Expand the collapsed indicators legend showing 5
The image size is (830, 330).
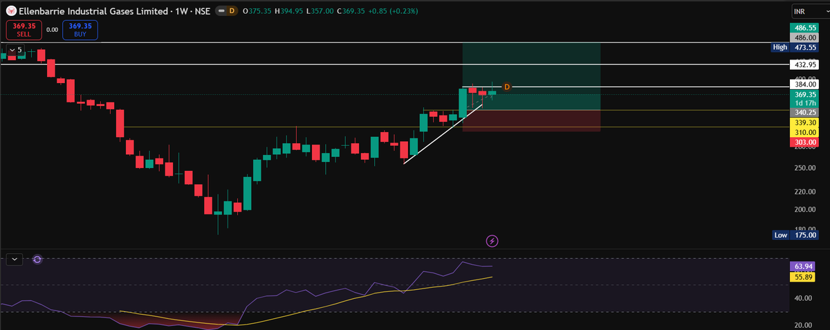click(15, 50)
